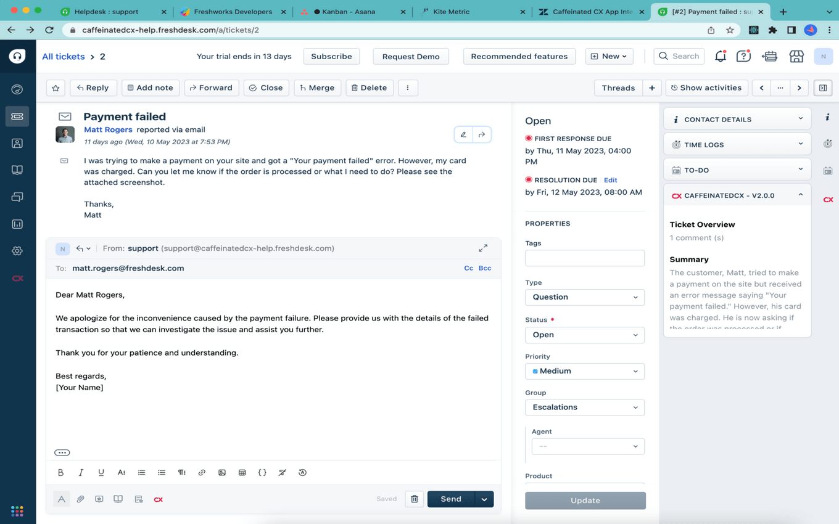Click the Bold formatting icon
Viewport: 839px width, 524px height.
[60, 472]
